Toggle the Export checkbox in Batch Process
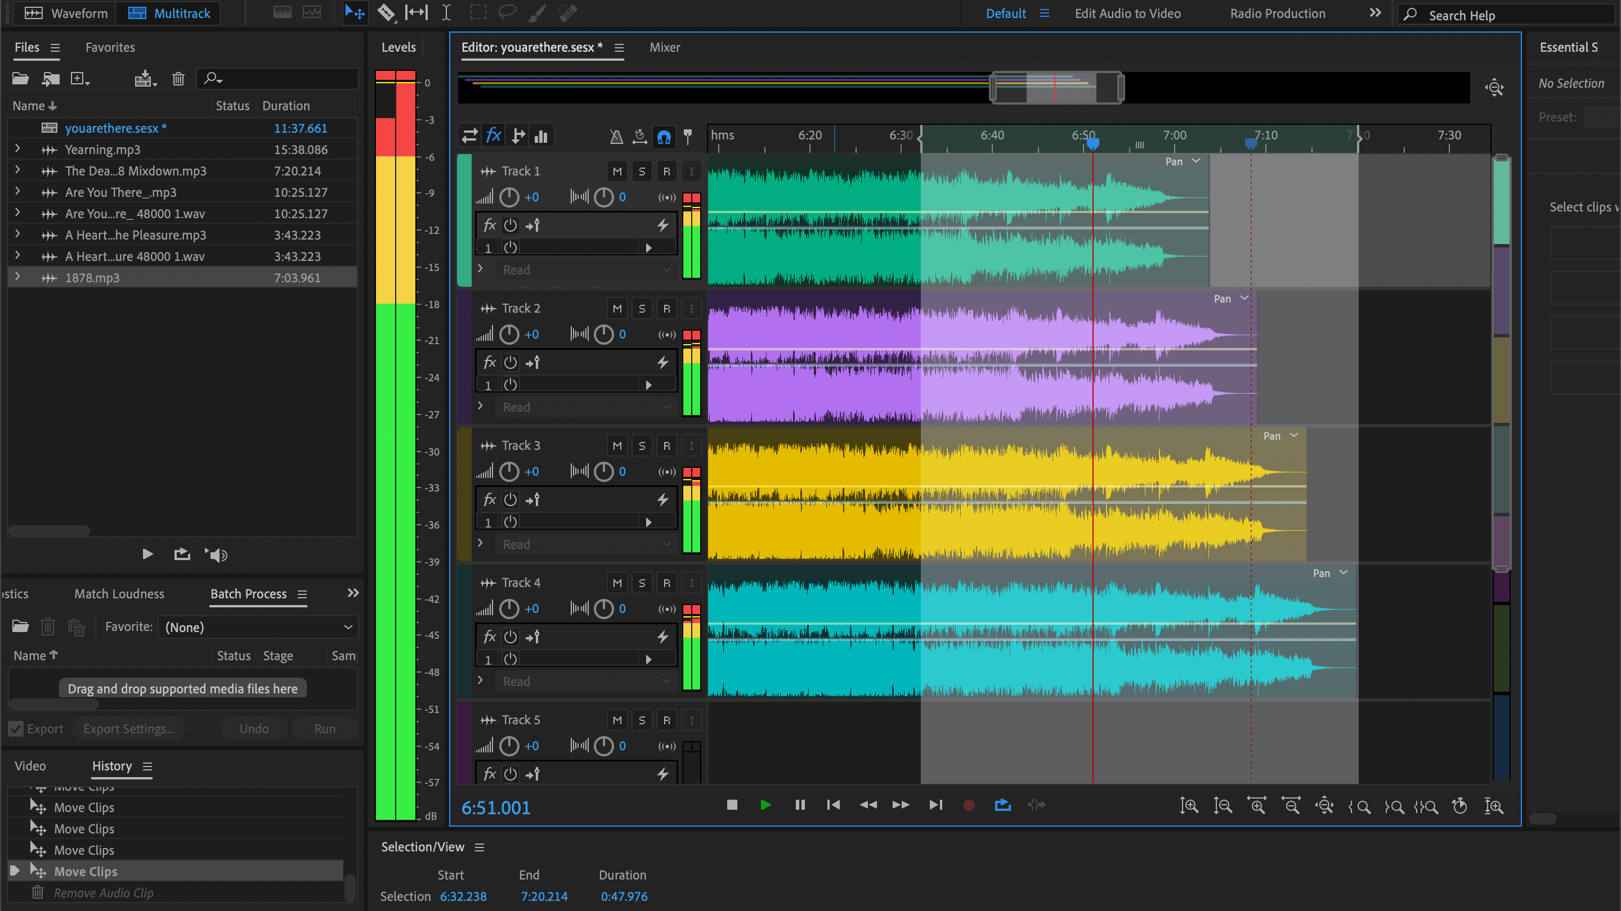The width and height of the screenshot is (1621, 911). click(x=16, y=729)
